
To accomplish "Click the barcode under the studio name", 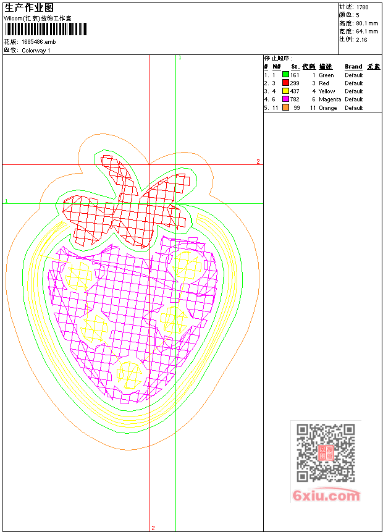I will pos(46,29).
